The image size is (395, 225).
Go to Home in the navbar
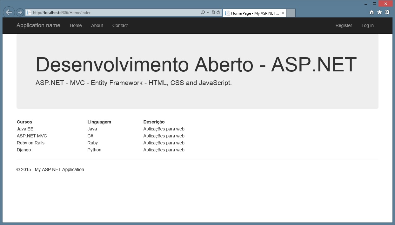(x=76, y=25)
